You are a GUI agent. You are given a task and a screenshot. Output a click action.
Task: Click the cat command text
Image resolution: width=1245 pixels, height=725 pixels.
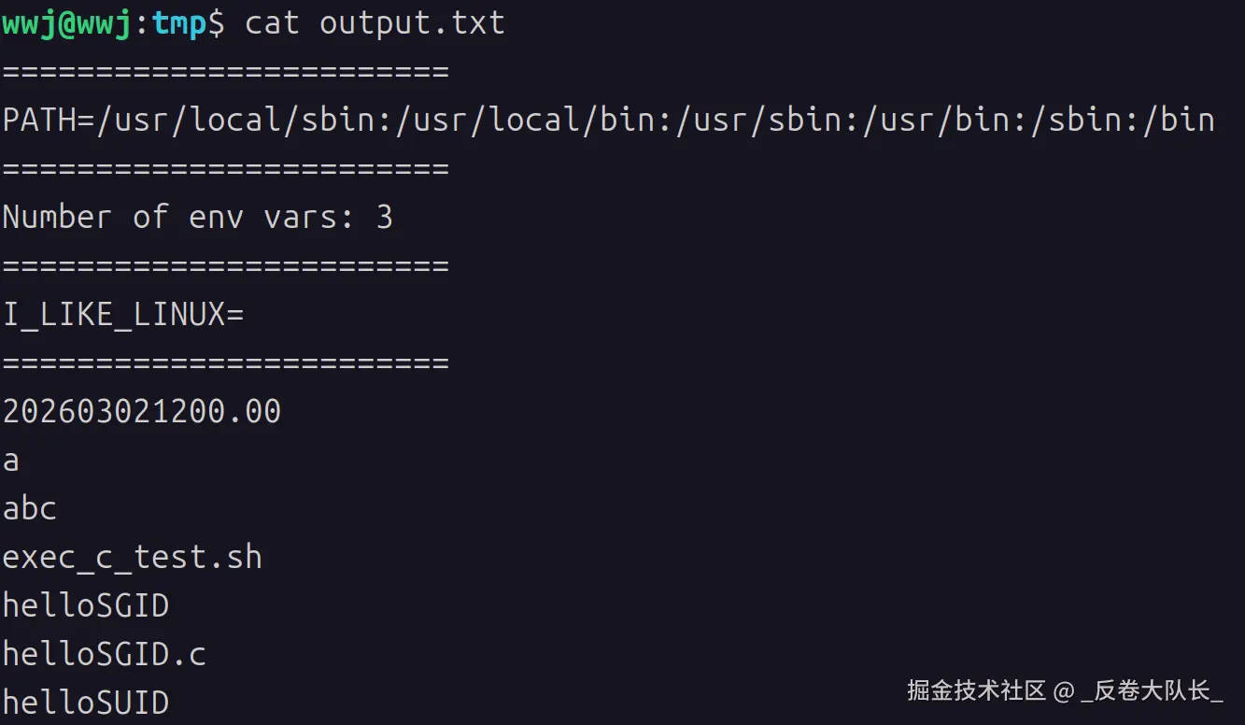click(272, 23)
